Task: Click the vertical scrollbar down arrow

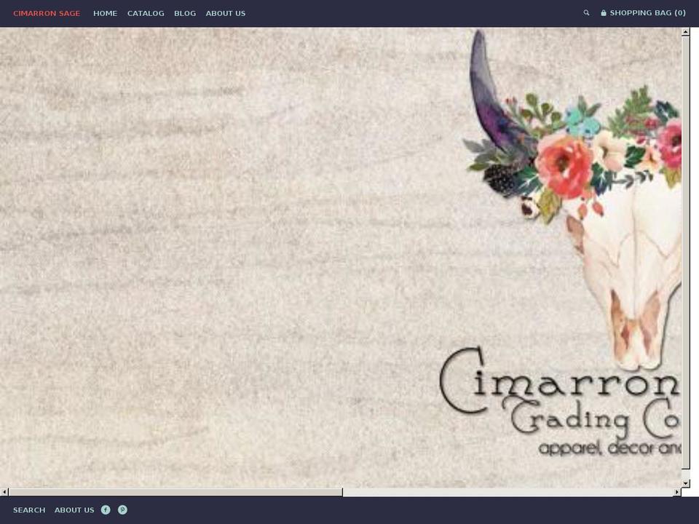Action: pos(686,483)
